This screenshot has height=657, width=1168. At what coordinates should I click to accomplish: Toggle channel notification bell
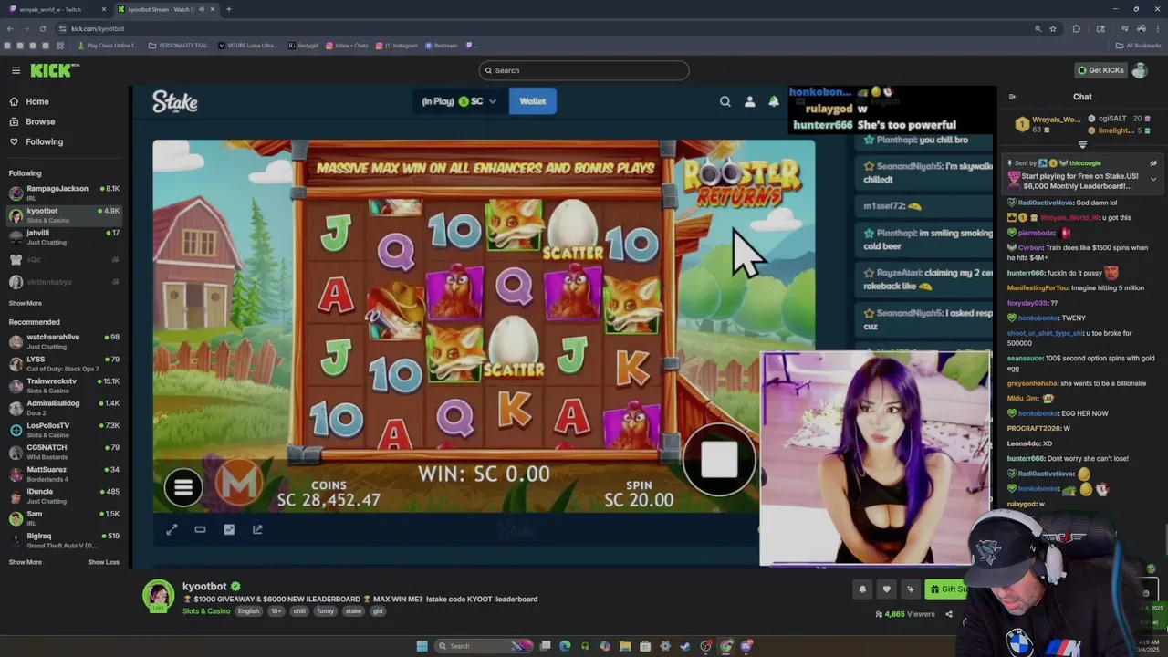[x=862, y=589]
